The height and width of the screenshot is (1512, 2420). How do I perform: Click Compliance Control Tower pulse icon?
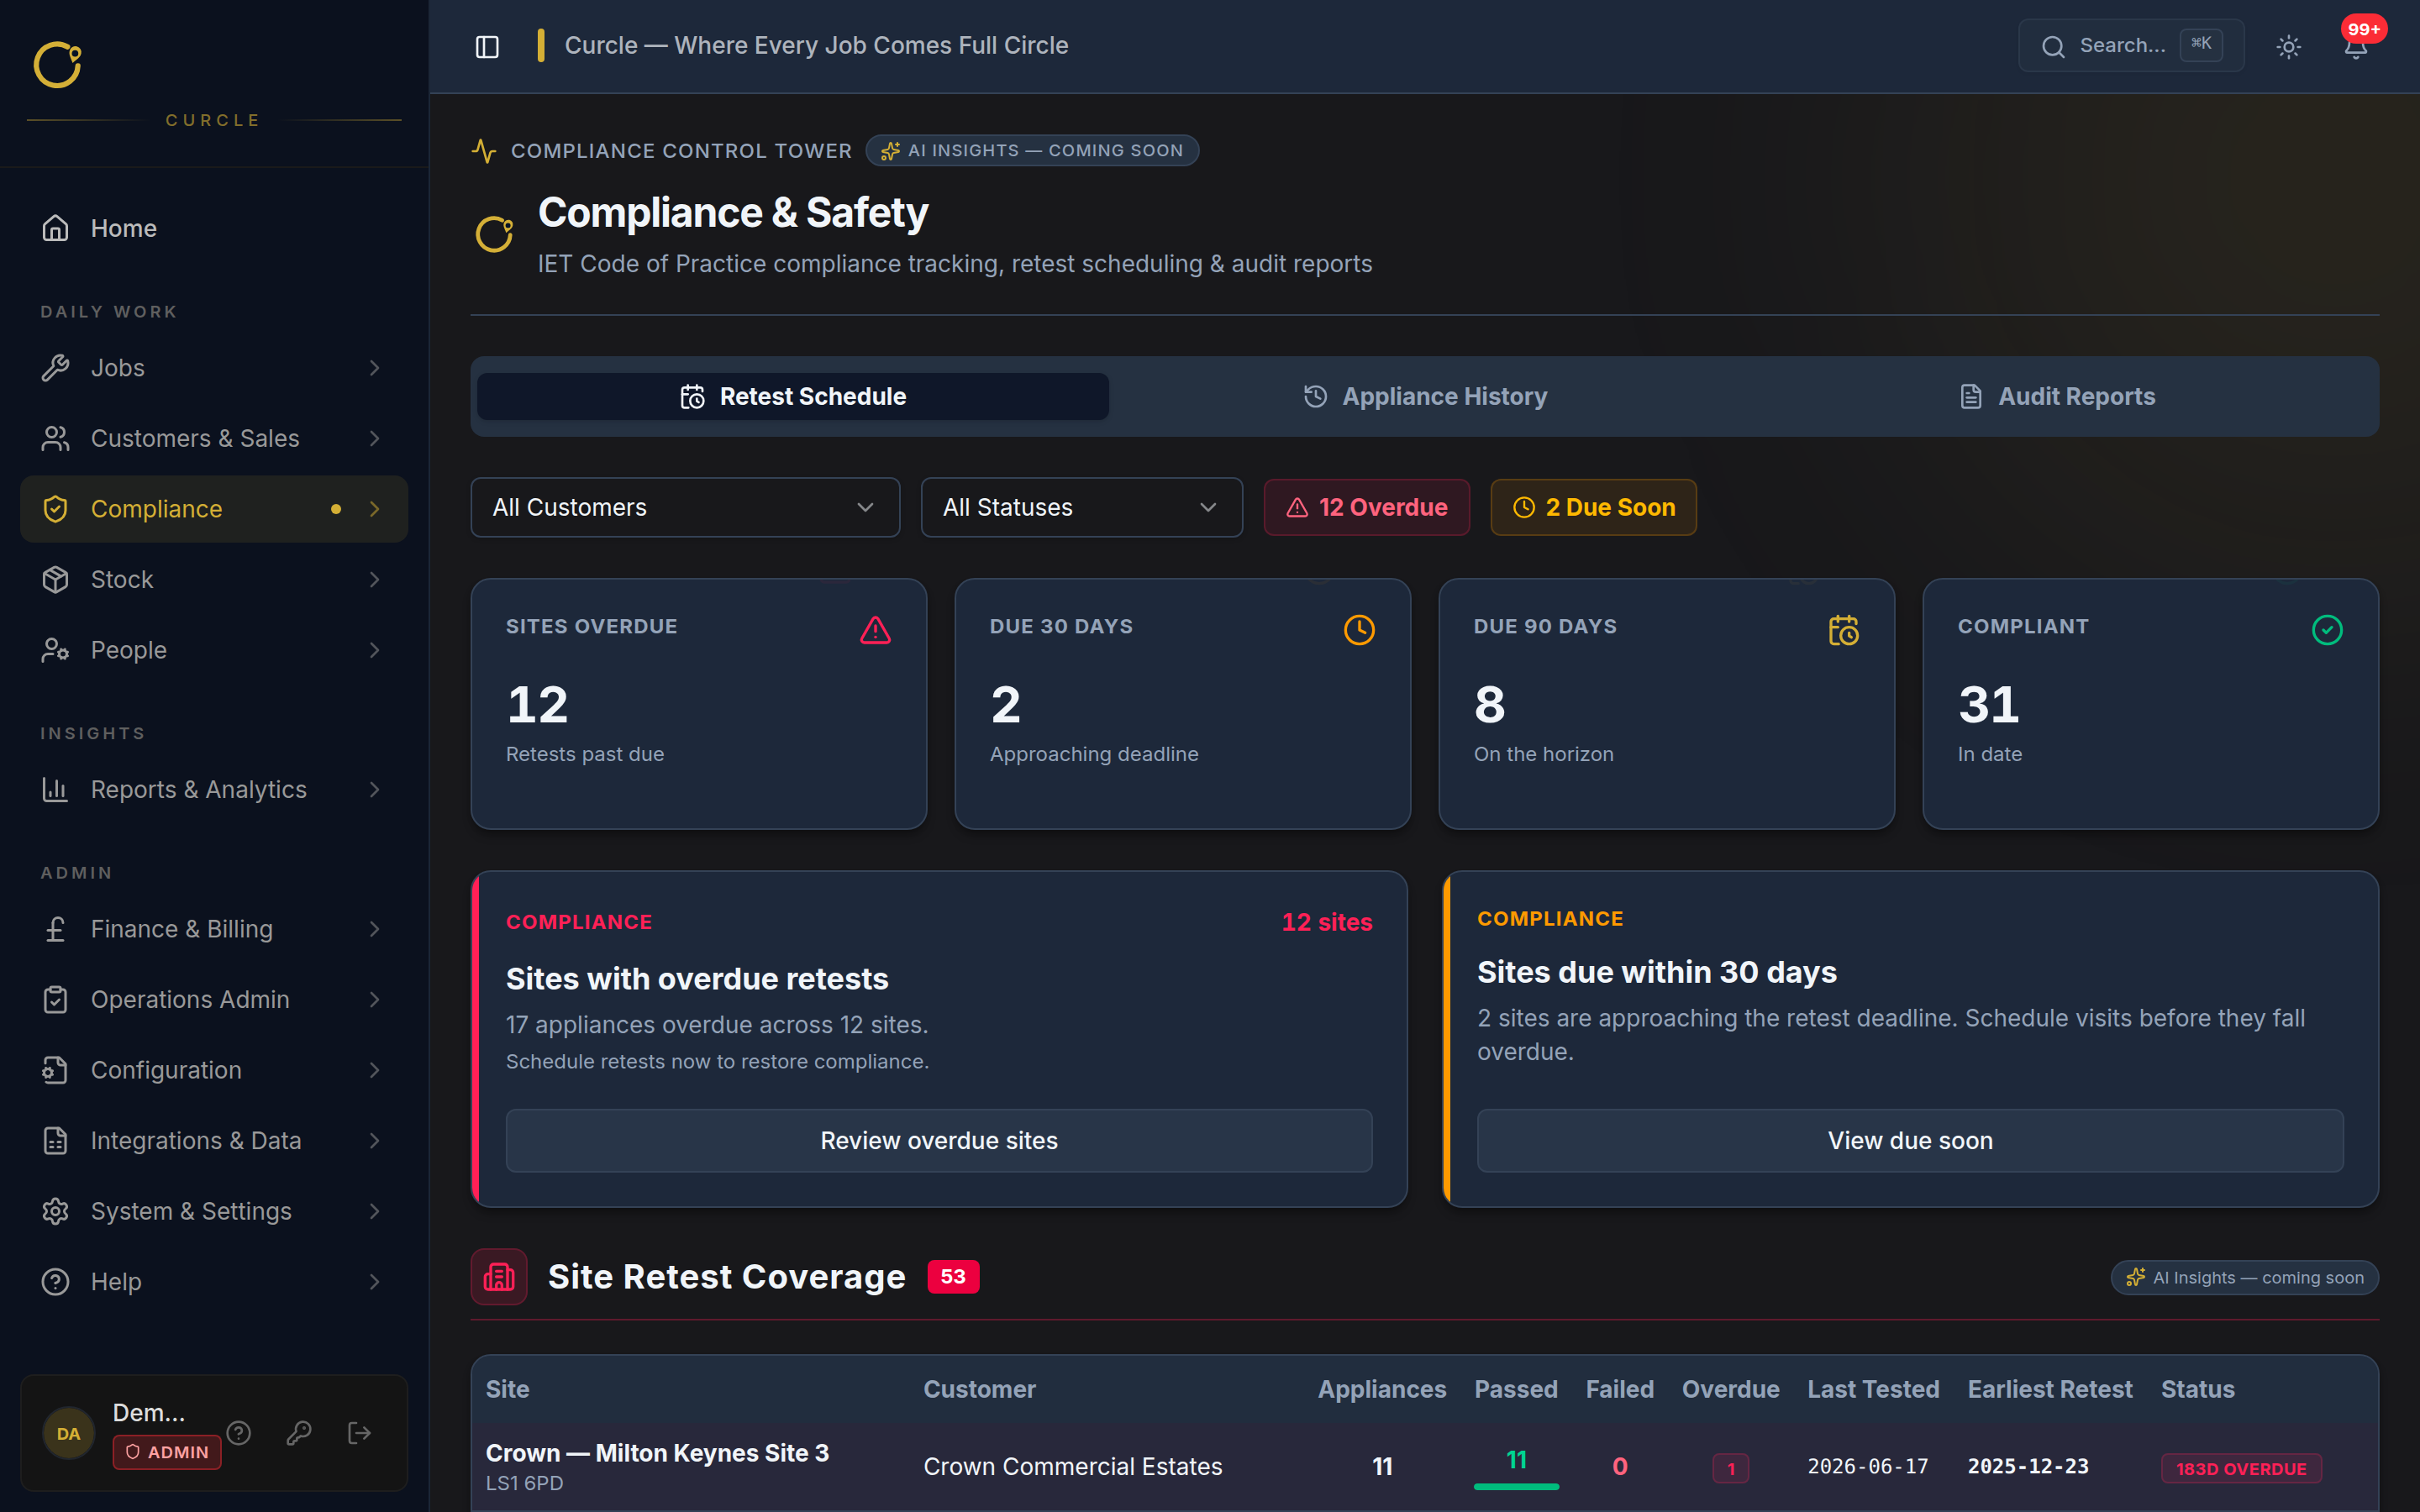click(x=484, y=151)
